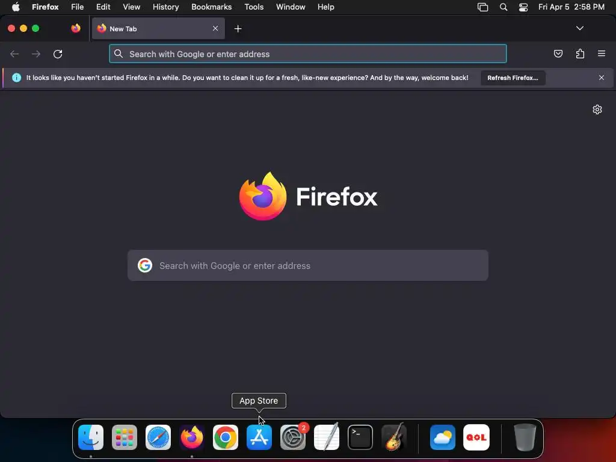Select the New Tab tab

tap(158, 28)
